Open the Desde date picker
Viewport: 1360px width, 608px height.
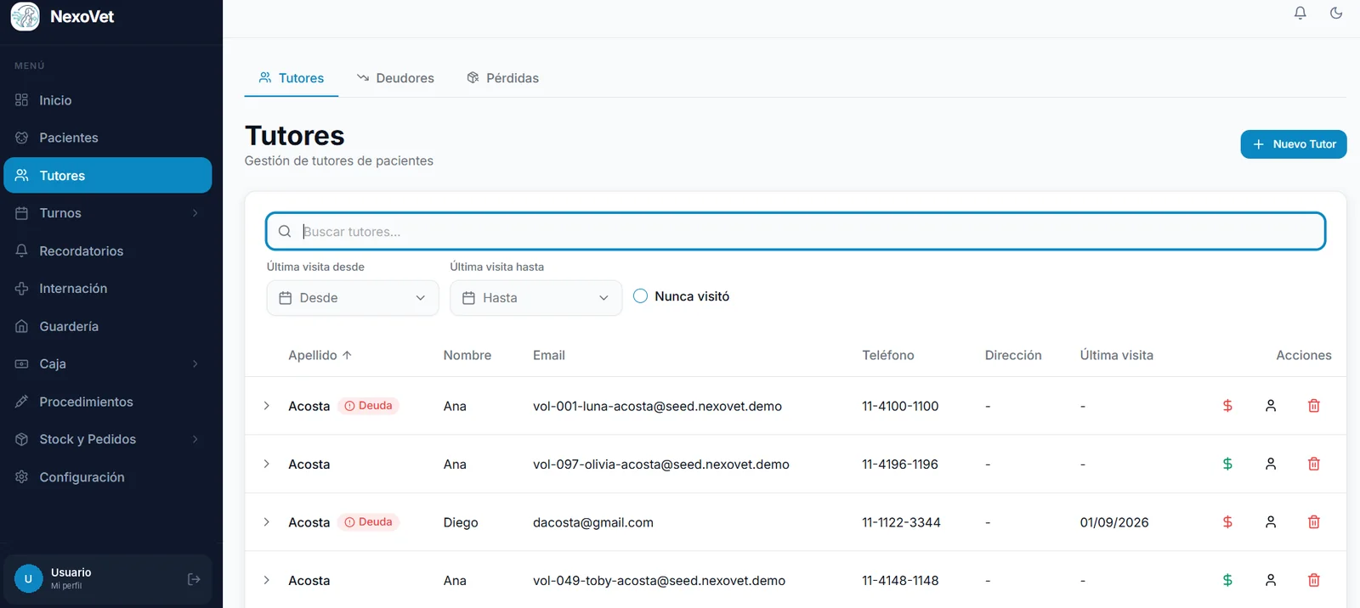pos(353,298)
